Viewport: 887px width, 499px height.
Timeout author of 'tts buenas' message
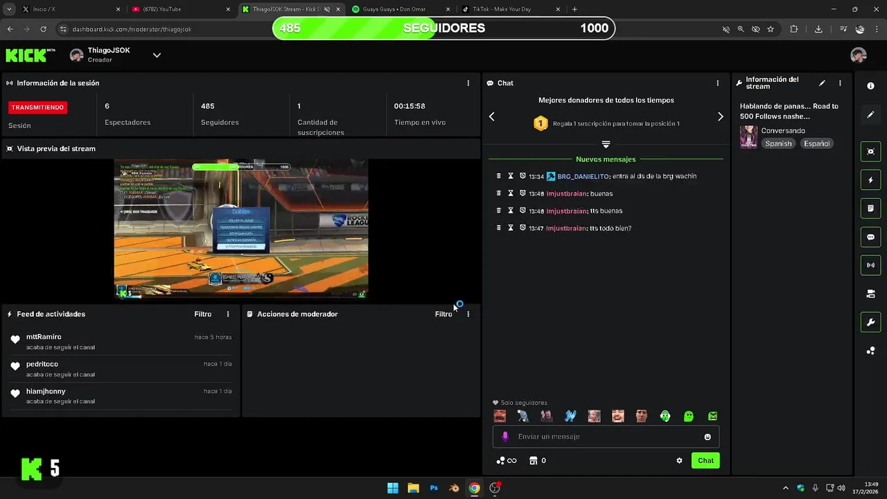tap(511, 211)
